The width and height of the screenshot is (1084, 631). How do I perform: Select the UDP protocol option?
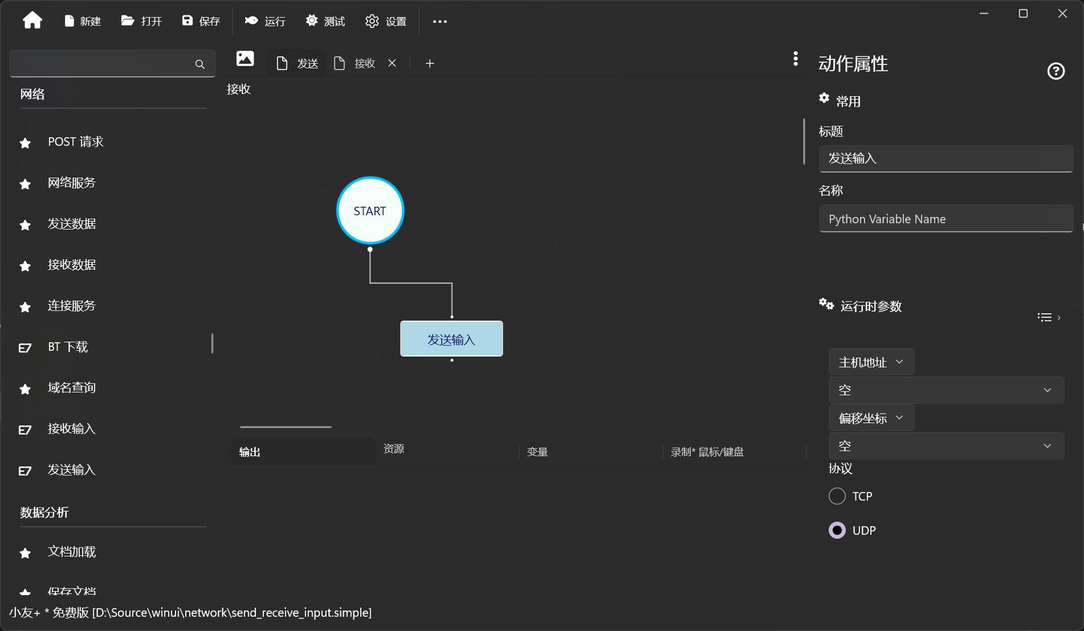pos(836,530)
